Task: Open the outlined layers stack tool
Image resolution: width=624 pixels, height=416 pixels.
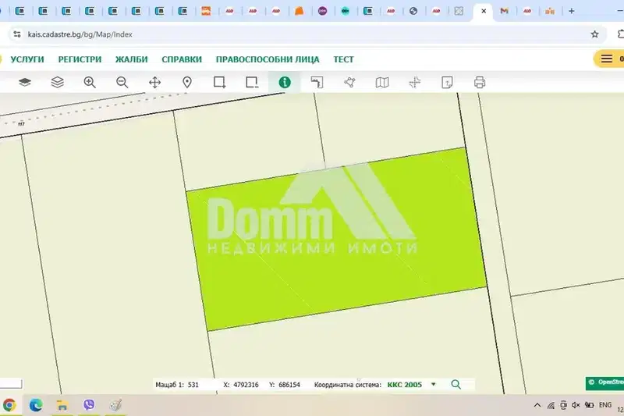Action: (57, 83)
